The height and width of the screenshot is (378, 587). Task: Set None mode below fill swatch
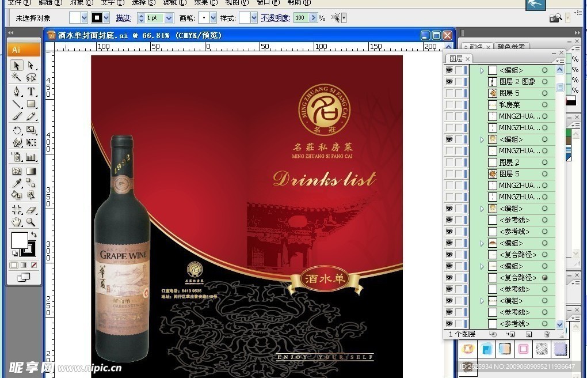point(34,265)
